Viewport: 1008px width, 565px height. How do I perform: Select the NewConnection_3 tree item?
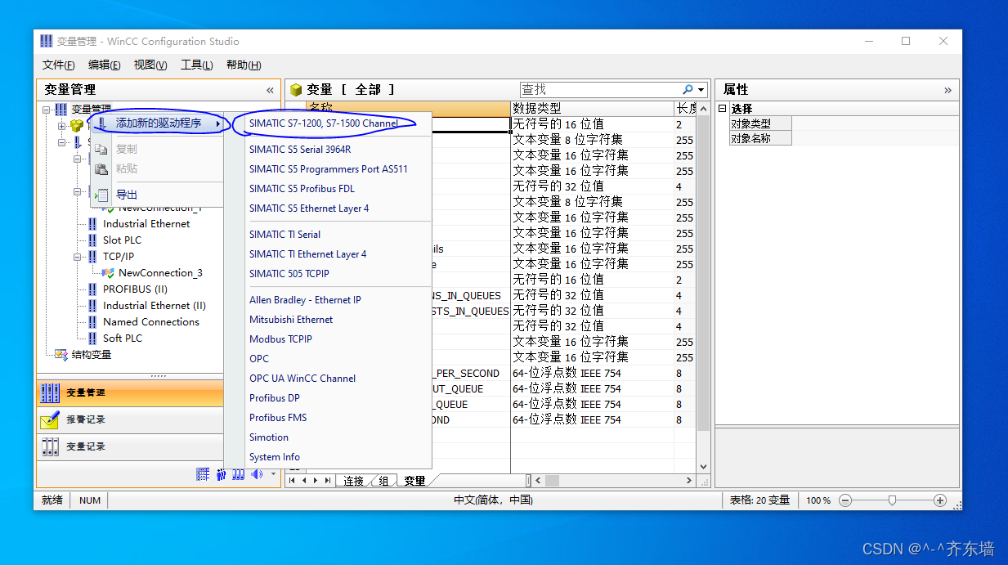pyautogui.click(x=160, y=273)
